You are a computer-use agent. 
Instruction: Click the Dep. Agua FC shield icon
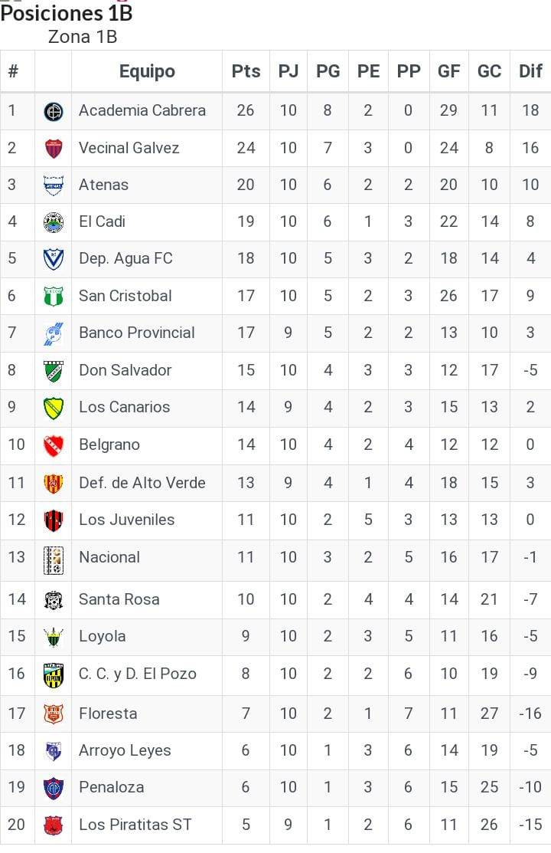click(x=54, y=259)
